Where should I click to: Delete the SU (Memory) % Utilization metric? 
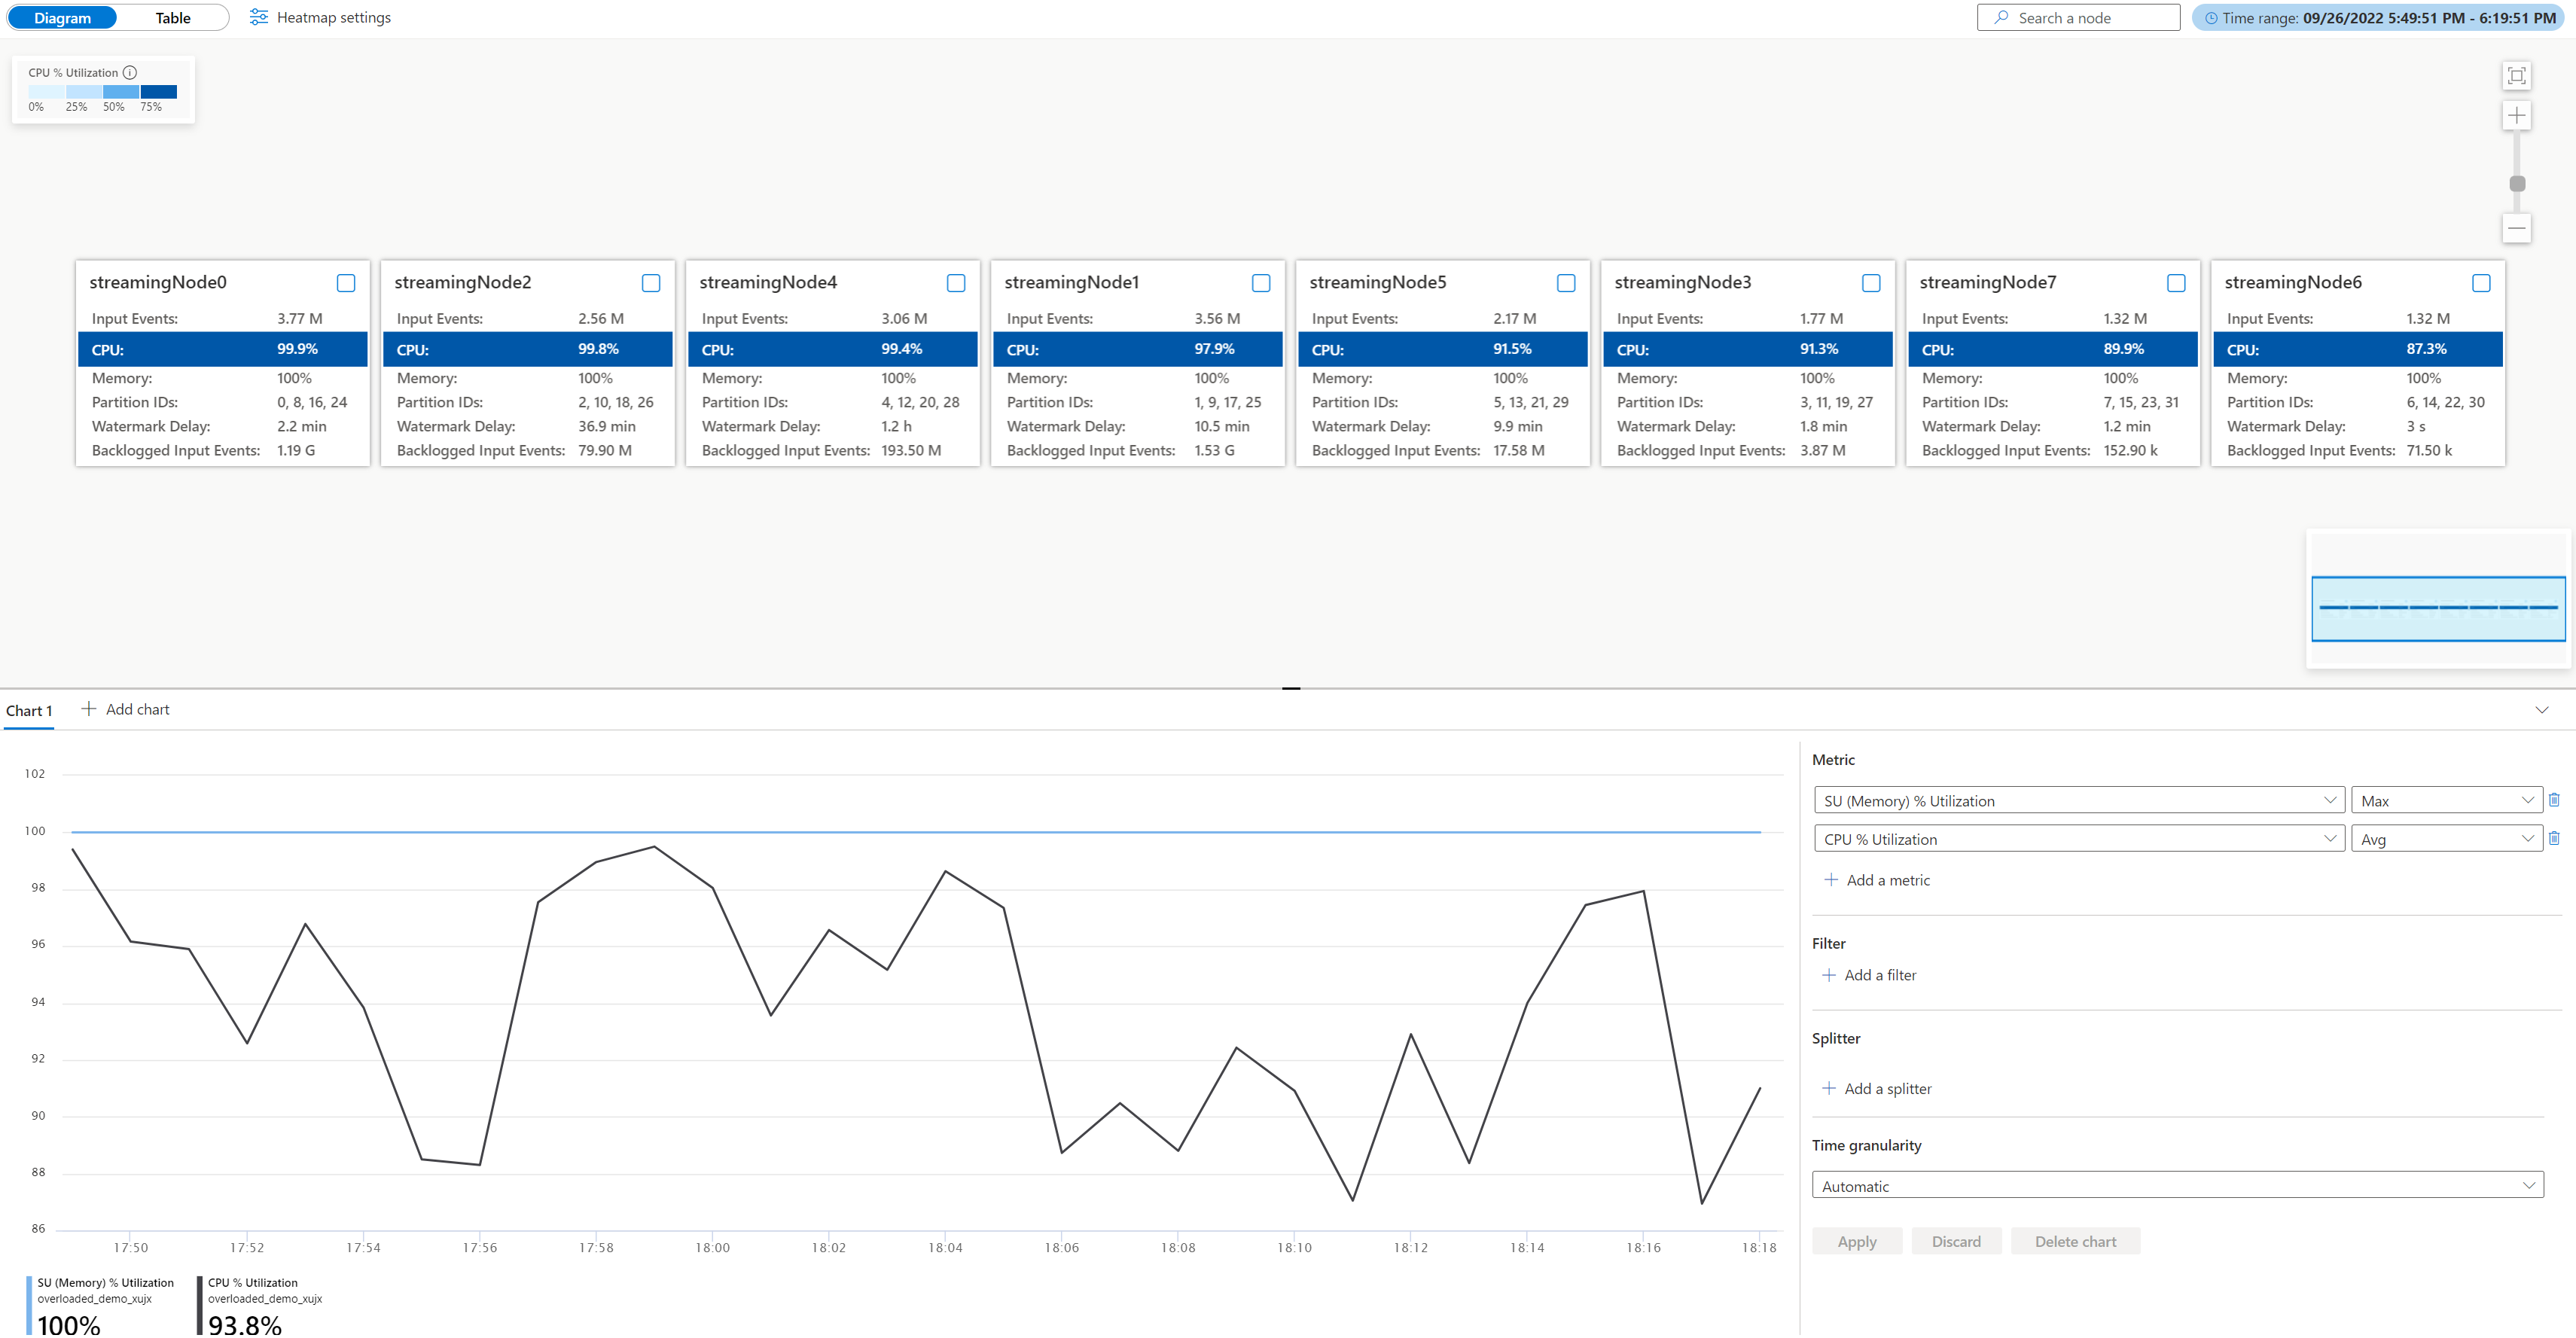[x=2553, y=800]
